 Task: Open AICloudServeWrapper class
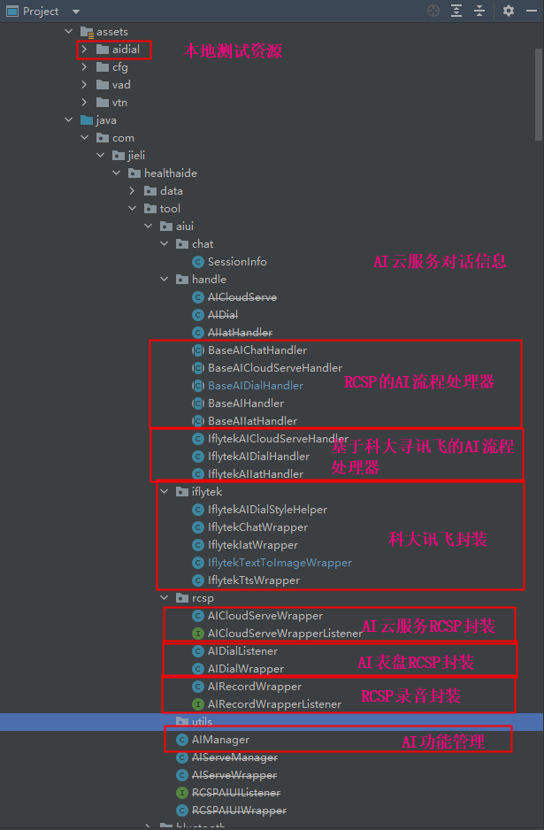(265, 616)
